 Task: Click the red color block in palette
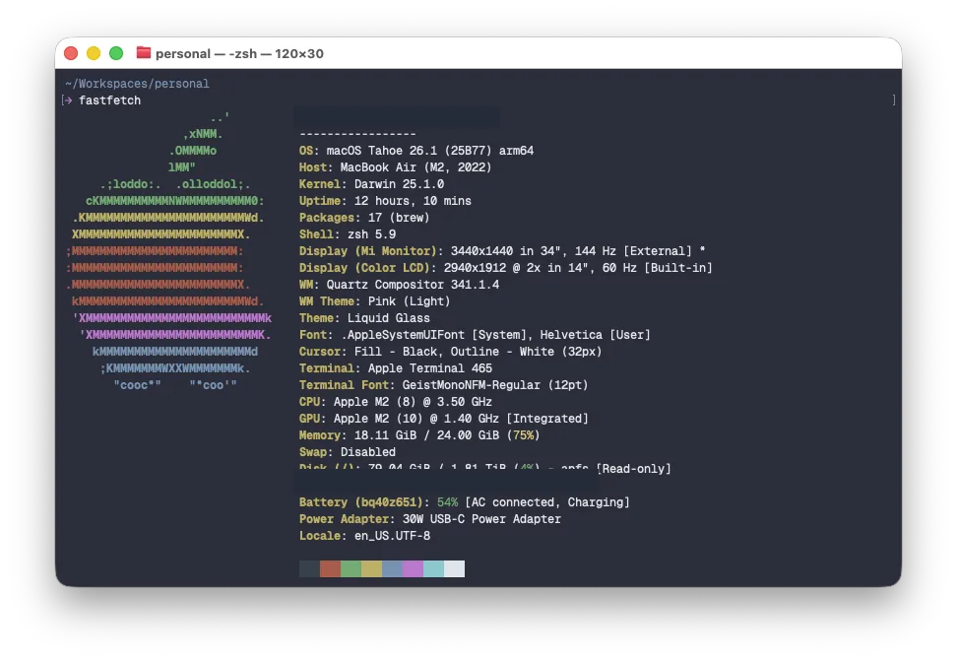[330, 569]
